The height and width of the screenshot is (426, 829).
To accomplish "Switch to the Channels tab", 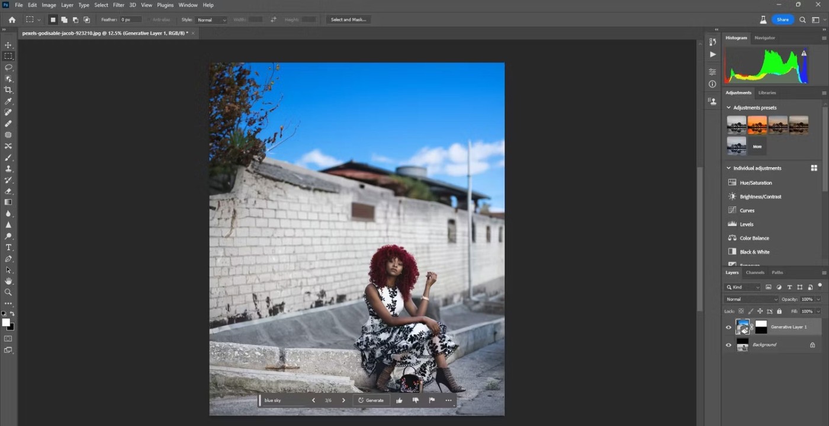I will pos(755,273).
